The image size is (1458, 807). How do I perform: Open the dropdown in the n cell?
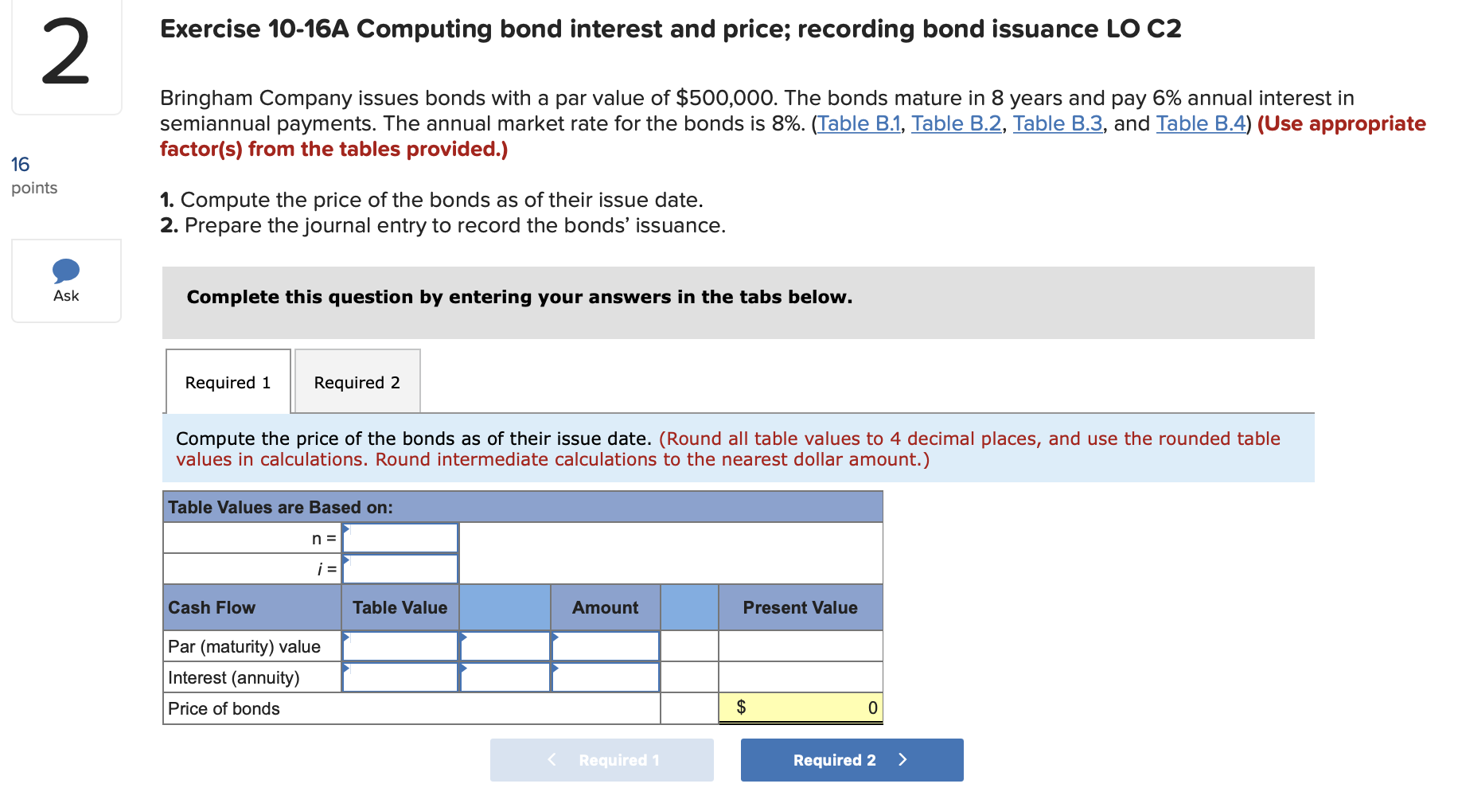click(348, 530)
